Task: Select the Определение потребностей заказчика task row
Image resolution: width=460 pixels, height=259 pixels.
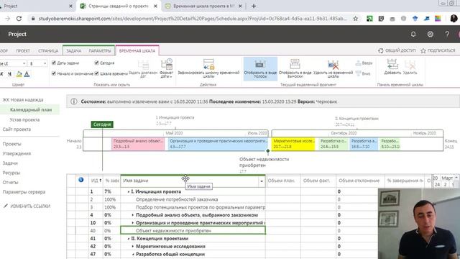Action: pyautogui.click(x=177, y=199)
